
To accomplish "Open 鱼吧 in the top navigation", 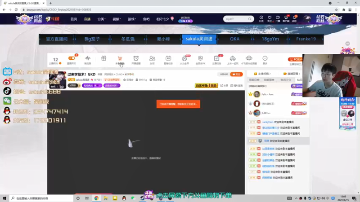I will point(146,19).
